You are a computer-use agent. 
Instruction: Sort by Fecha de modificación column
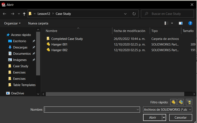tap(129, 31)
